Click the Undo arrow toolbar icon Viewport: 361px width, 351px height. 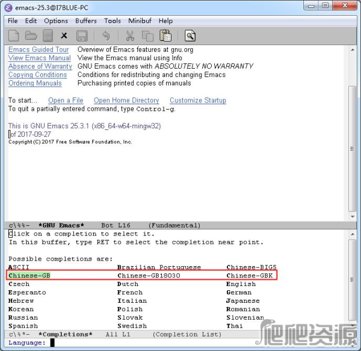pos(106,36)
